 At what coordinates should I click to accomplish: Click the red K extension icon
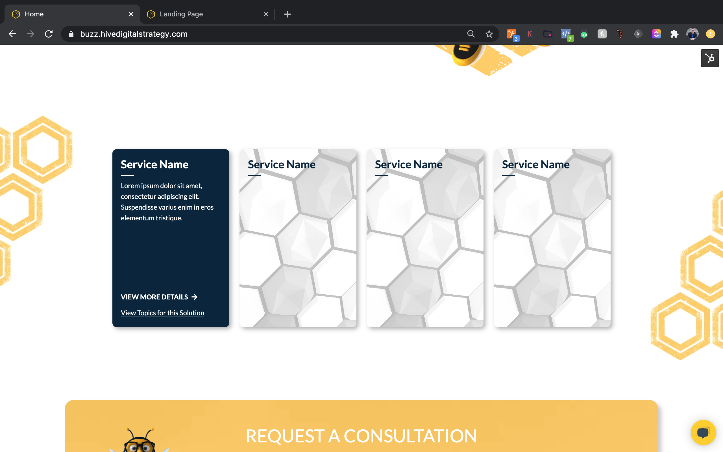click(x=530, y=34)
